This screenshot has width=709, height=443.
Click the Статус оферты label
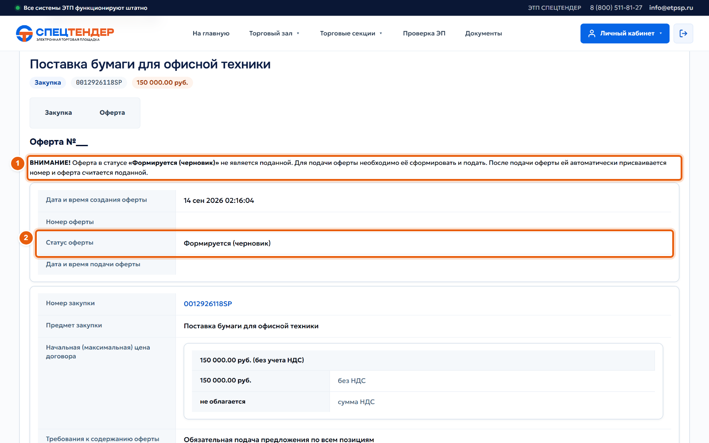point(70,243)
